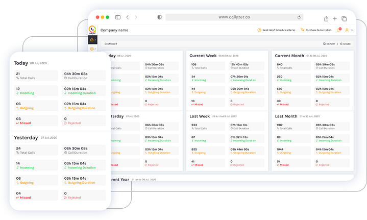Click the Export button
This screenshot has width=367, height=220.
coord(329,44)
